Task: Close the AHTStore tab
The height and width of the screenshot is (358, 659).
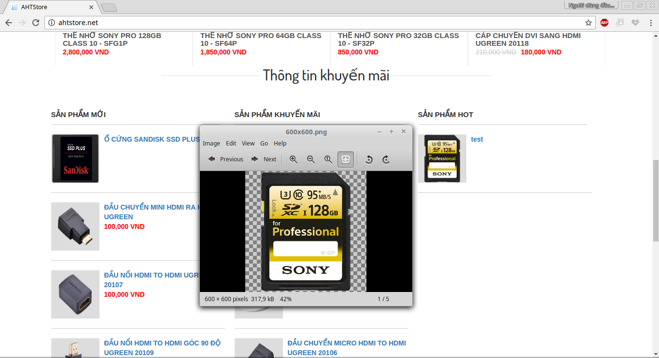Action: 91,7
